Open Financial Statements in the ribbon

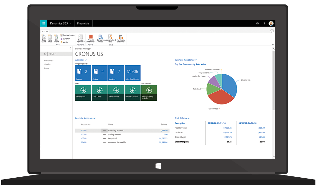[91, 39]
